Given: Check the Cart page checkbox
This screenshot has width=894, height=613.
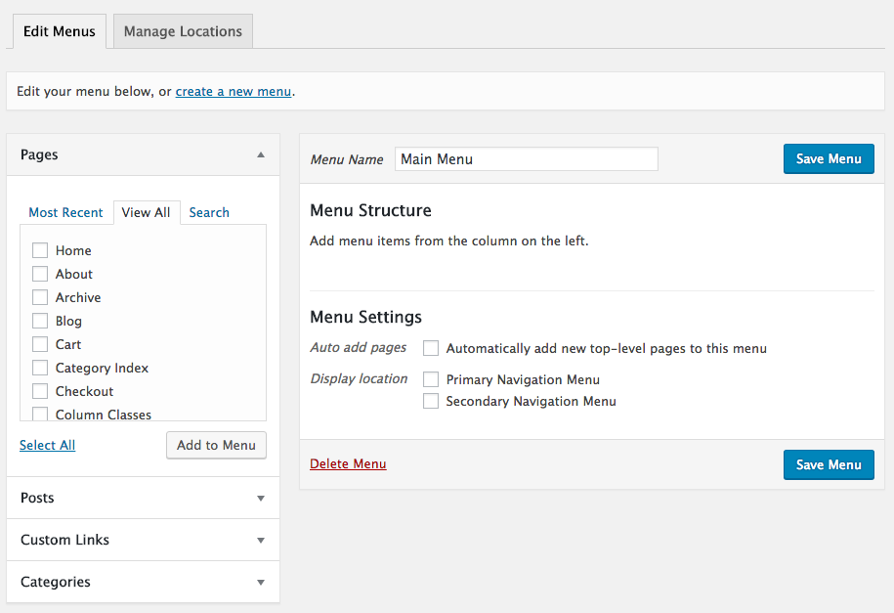Looking at the screenshot, I should coord(40,344).
